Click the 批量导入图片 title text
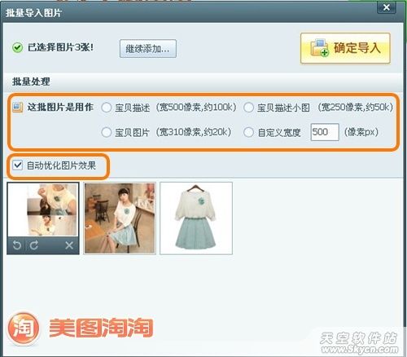 (x=33, y=13)
